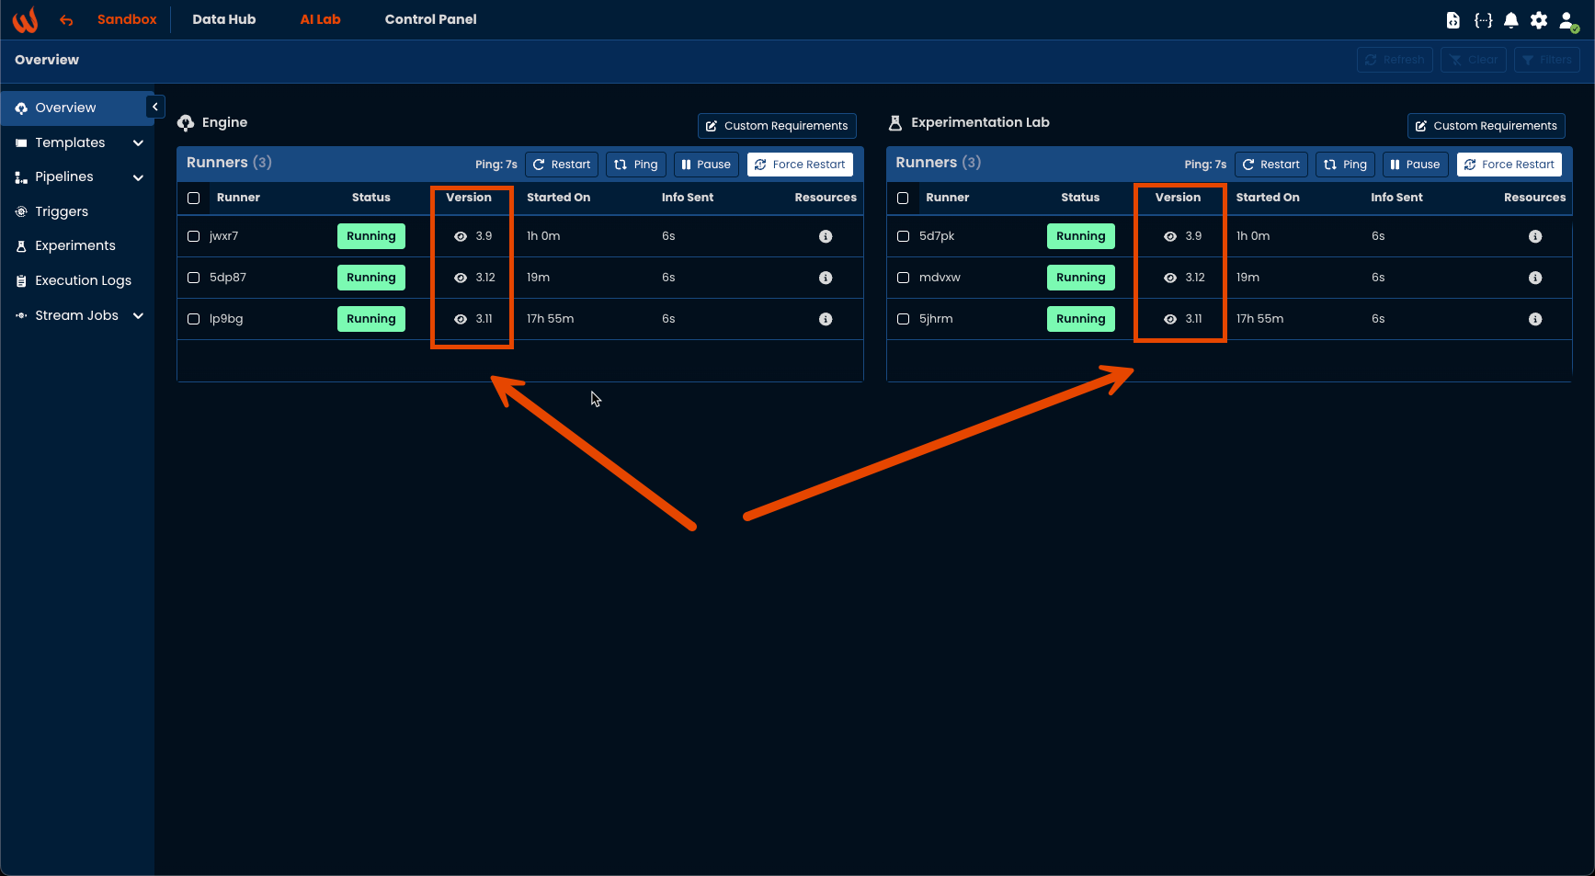The height and width of the screenshot is (876, 1595).
Task: Open the curly braces variables icon
Action: tap(1483, 19)
